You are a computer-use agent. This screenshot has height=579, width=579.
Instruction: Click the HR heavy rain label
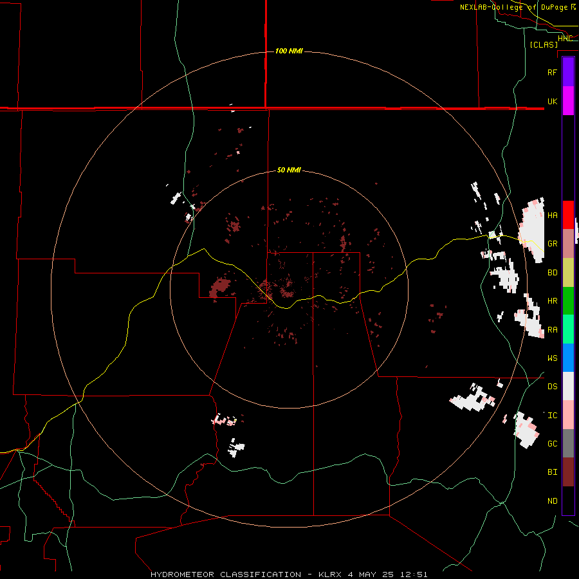[552, 301]
